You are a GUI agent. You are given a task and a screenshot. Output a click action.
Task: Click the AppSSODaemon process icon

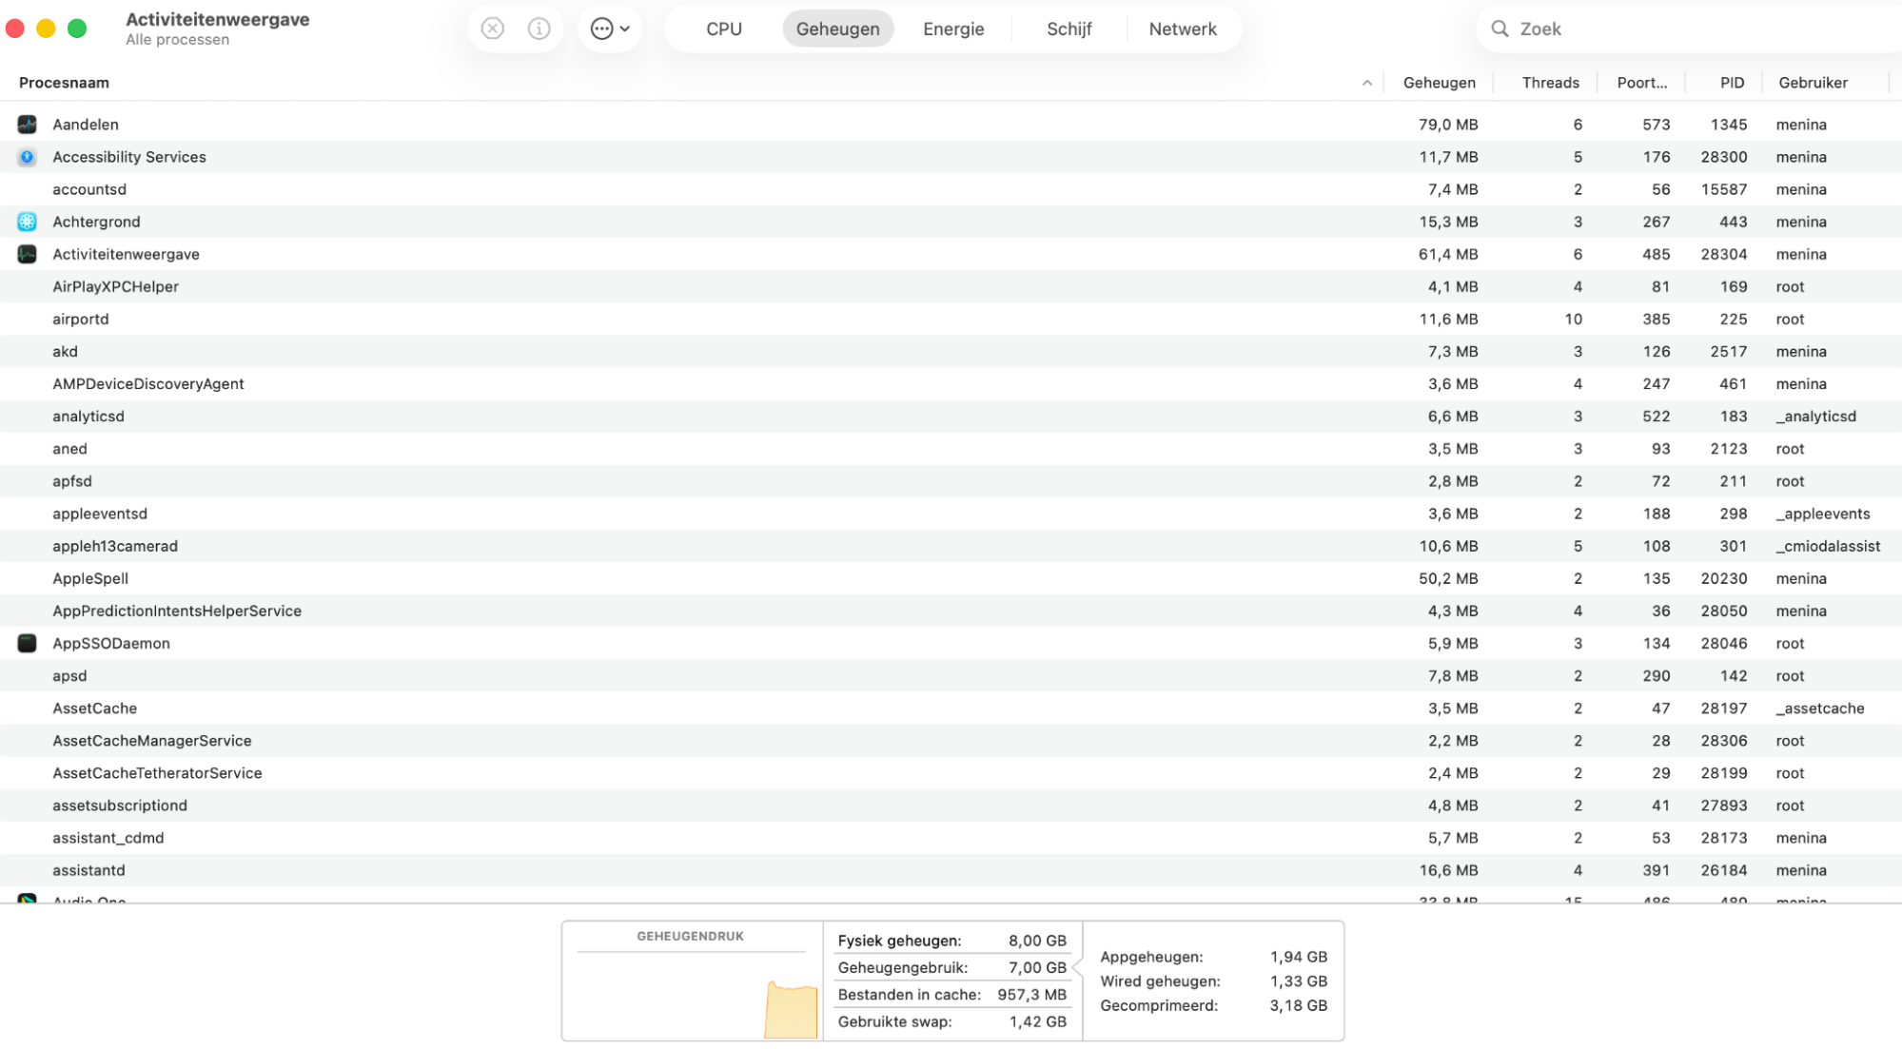point(27,643)
